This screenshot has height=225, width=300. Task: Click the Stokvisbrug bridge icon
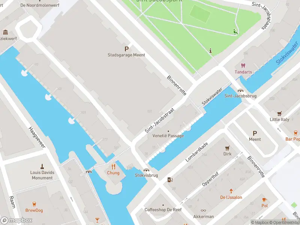tap(146, 170)
